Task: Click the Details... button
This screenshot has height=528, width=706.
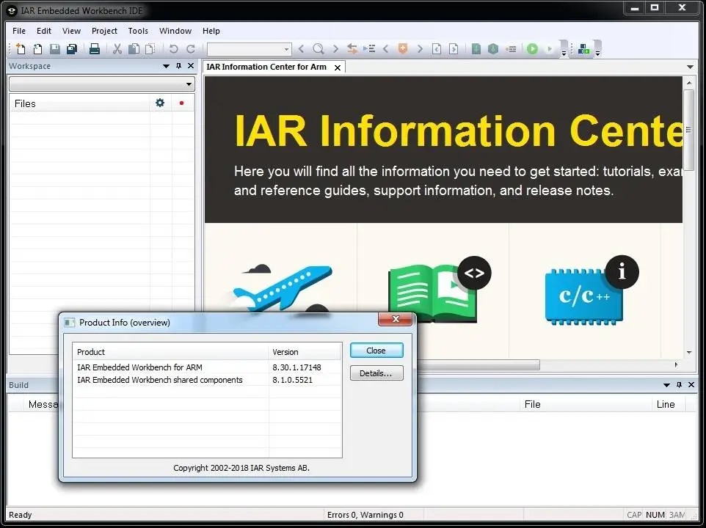Action: coord(376,373)
